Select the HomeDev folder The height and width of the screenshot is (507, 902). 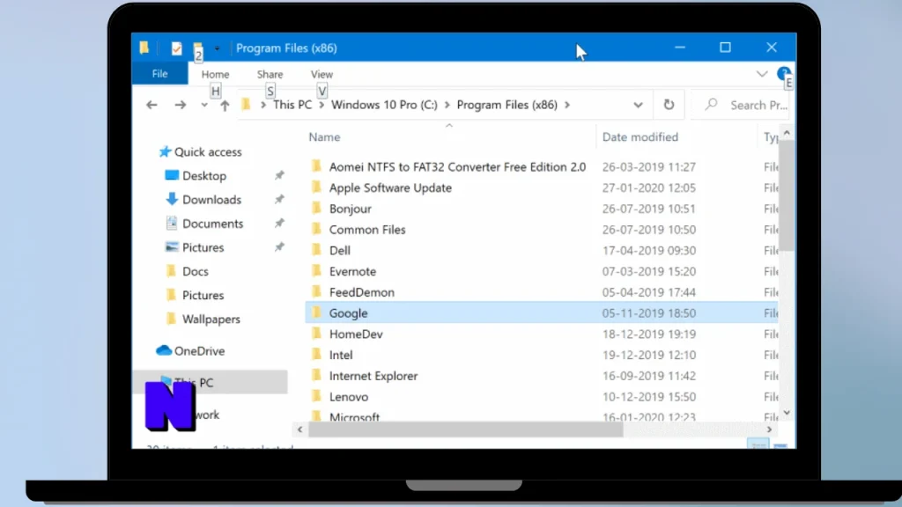[356, 334]
